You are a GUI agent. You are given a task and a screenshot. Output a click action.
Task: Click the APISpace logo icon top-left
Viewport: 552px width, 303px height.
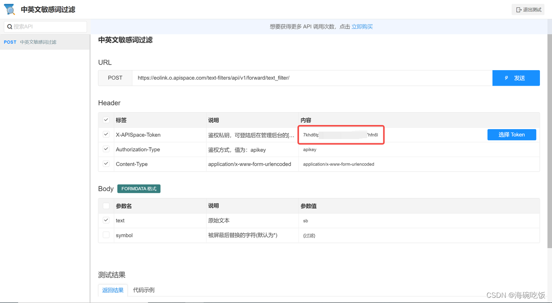point(9,9)
